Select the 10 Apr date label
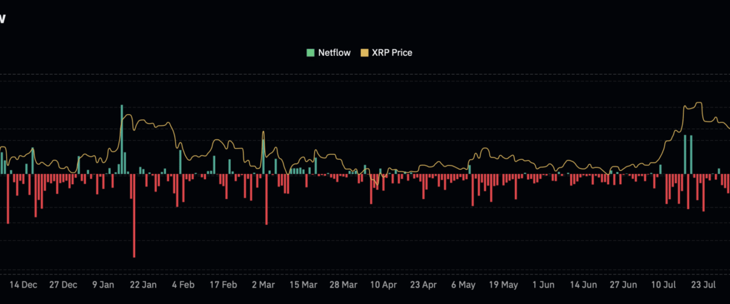The image size is (730, 304). point(383,285)
